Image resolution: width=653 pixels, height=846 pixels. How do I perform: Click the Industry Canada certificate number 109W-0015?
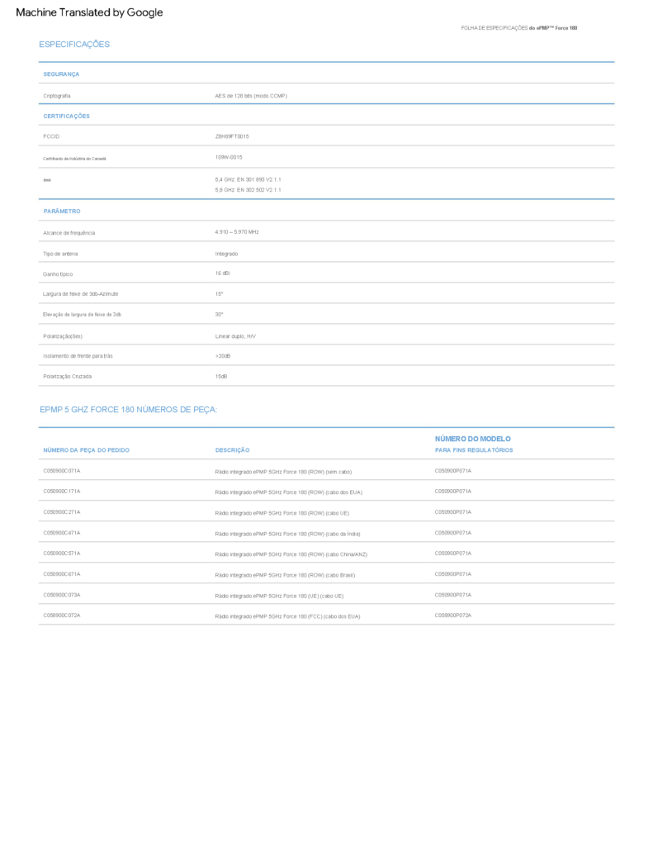click(229, 157)
